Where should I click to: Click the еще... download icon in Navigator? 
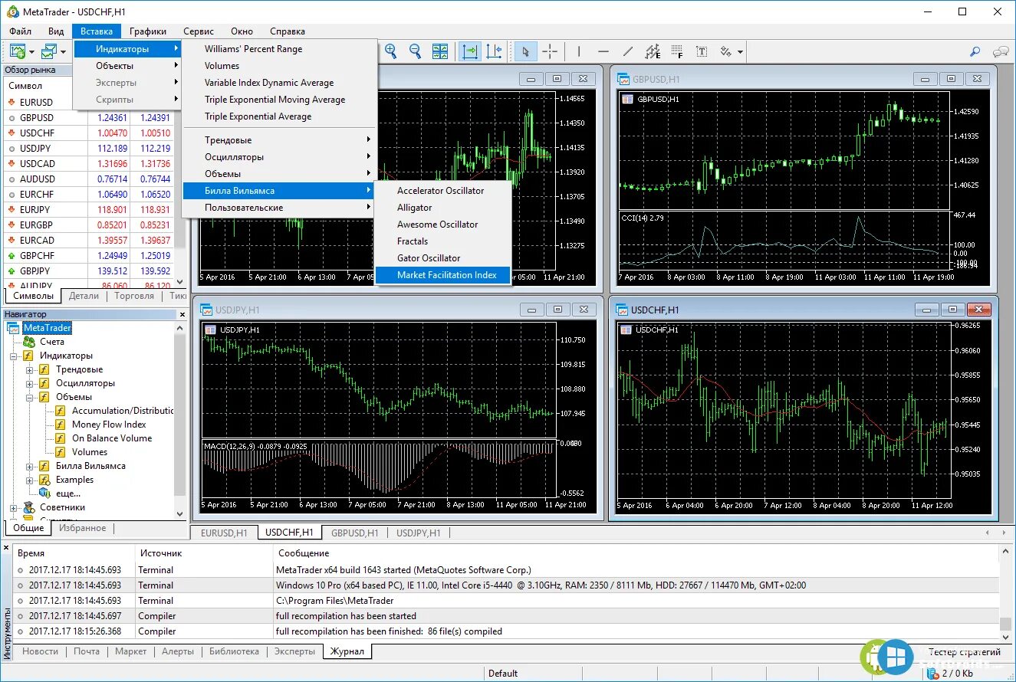click(44, 493)
